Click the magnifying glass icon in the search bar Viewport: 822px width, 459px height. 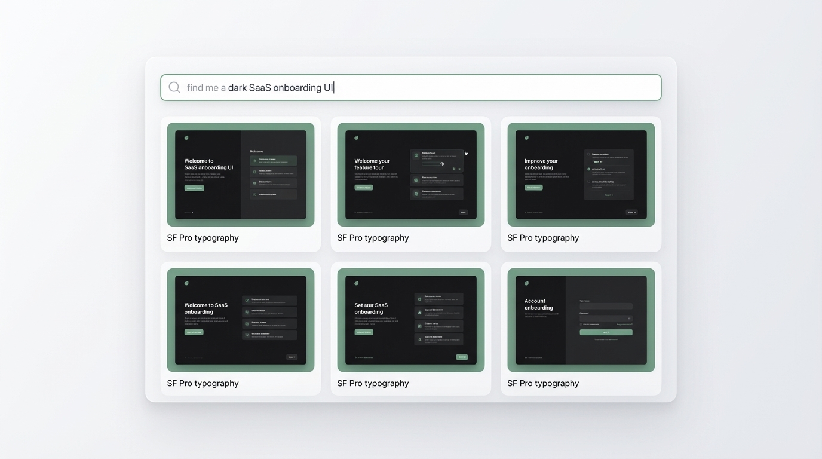point(174,87)
